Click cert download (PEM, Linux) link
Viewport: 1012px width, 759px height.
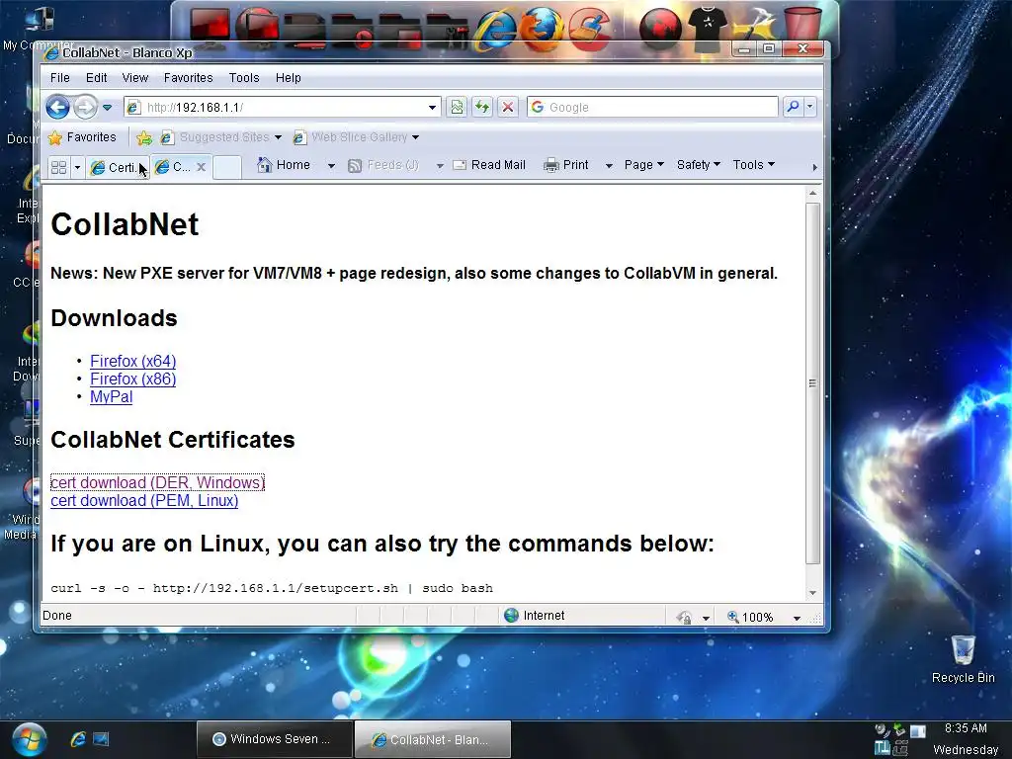(144, 501)
